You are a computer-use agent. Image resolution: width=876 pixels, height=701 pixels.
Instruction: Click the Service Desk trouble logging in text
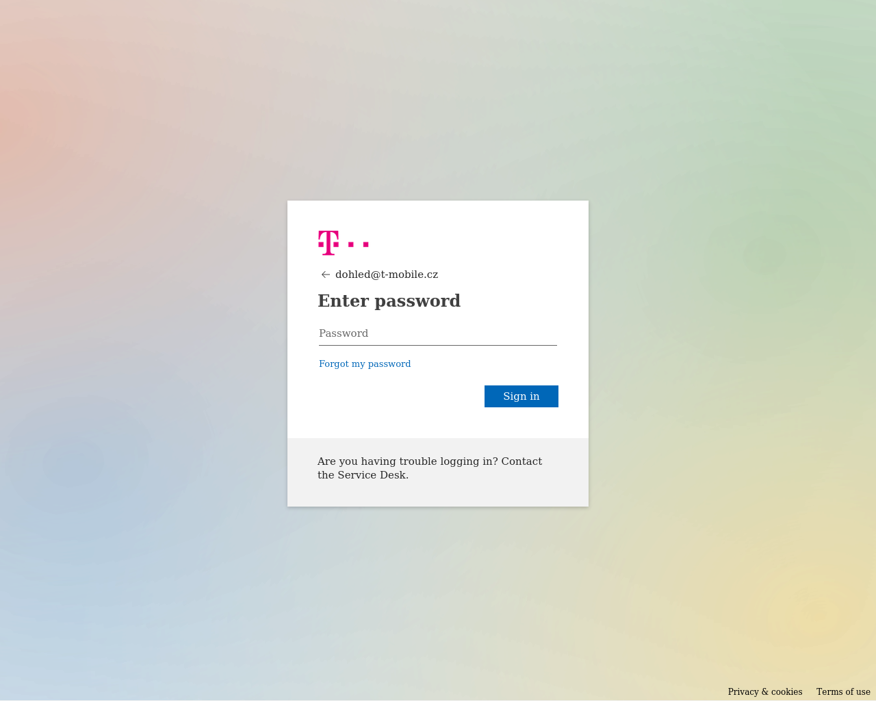click(430, 468)
